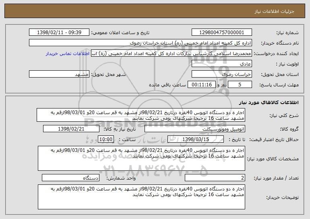
Task: Select the شهر محل تحویل field مشهد
Action: coord(59,74)
